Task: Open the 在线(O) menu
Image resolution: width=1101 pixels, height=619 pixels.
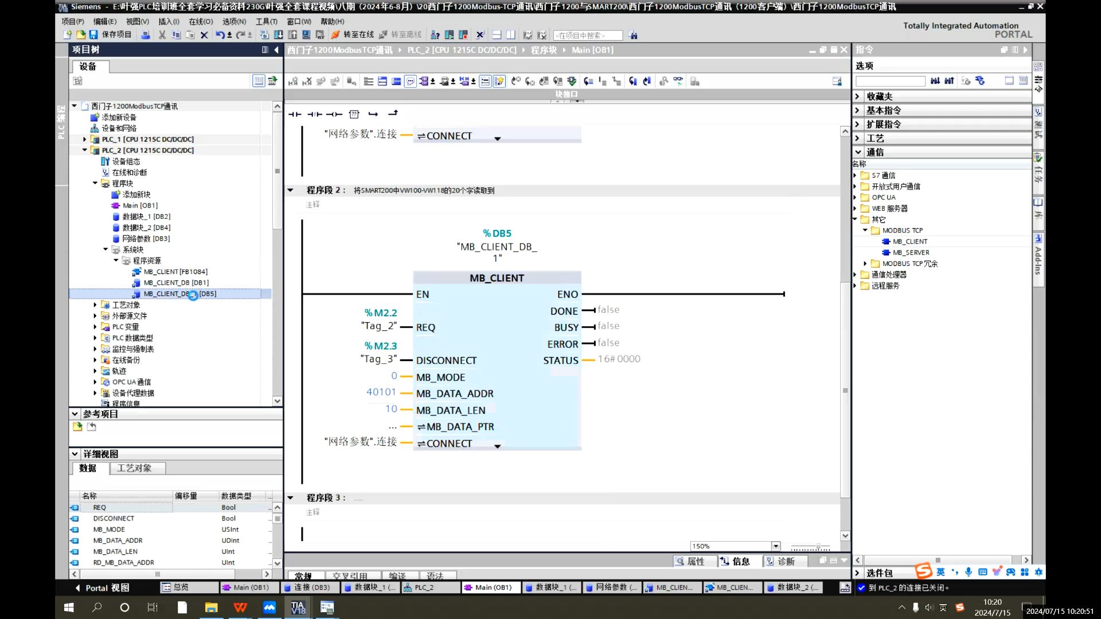Action: (x=201, y=21)
